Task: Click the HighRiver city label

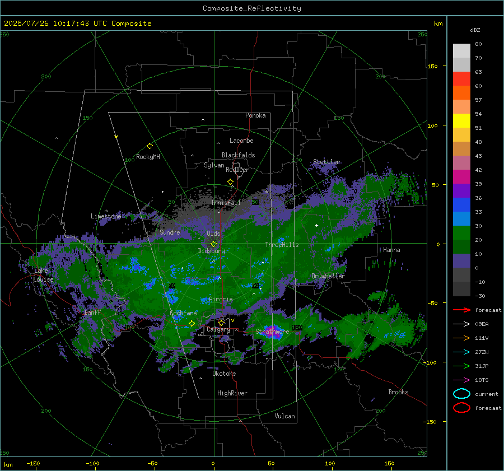Action: (x=232, y=393)
